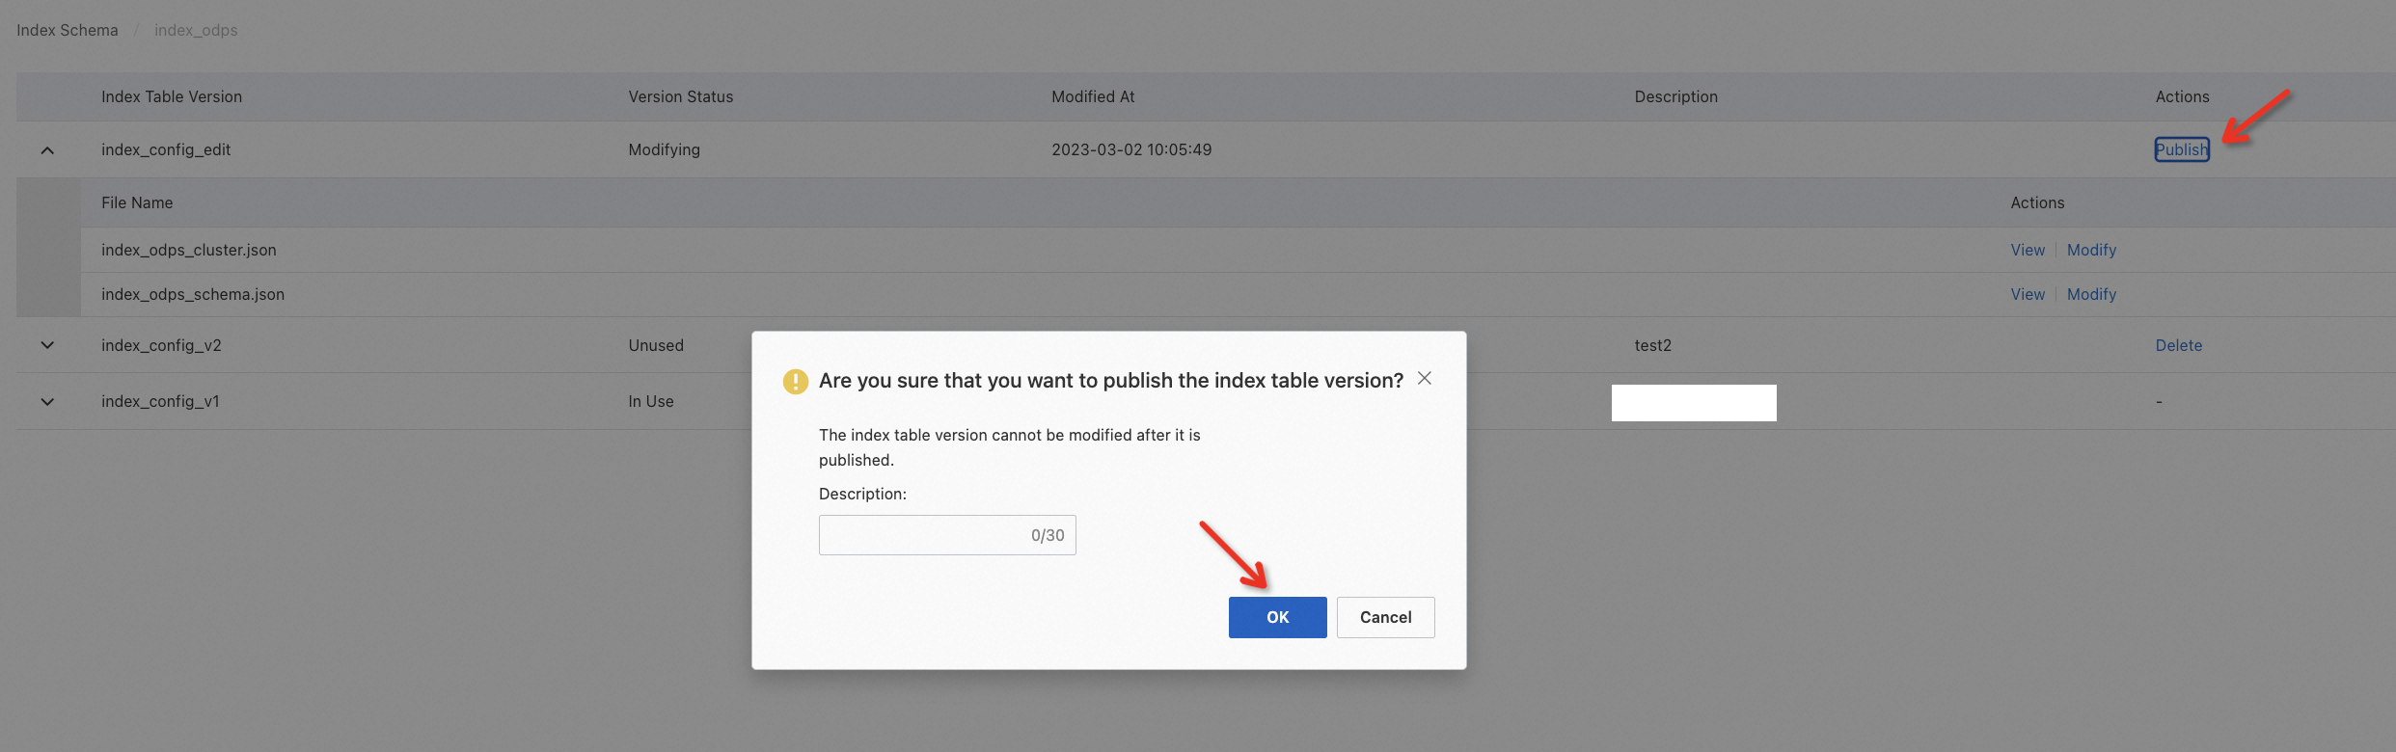This screenshot has height=752, width=2396.
Task: Go to Index Schema breadcrumb
Action: tap(68, 30)
